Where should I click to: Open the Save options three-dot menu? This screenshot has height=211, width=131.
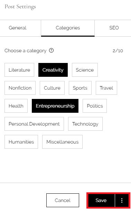(x=122, y=200)
